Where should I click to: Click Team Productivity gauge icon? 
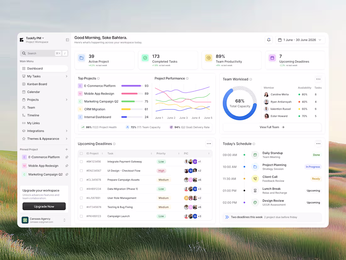pyautogui.click(x=209, y=58)
